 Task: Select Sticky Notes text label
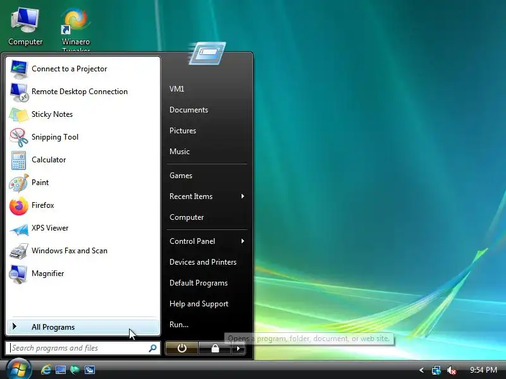[x=52, y=114]
